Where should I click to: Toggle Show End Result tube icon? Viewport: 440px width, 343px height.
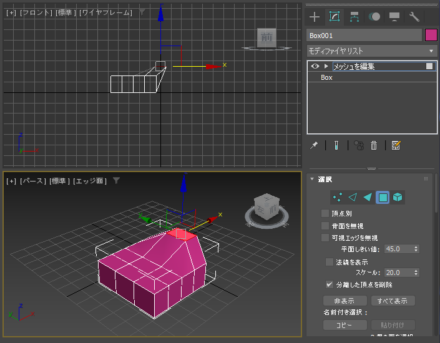[336, 145]
